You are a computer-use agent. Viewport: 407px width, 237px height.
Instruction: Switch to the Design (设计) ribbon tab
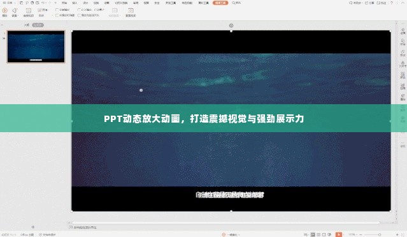pyautogui.click(x=85, y=3)
